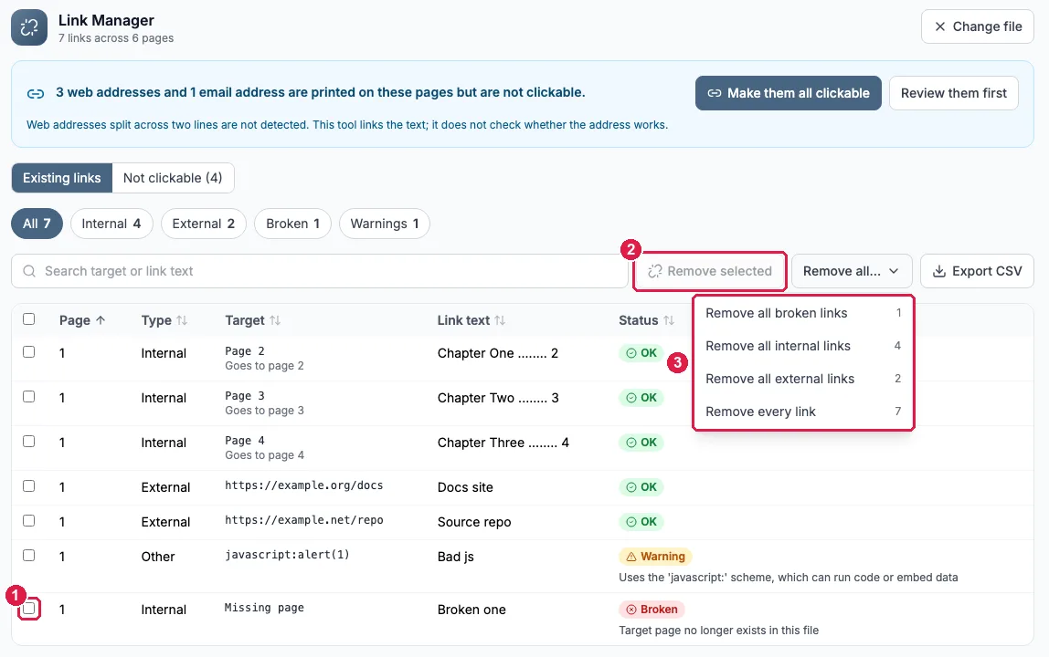Sort by Link text column arrows
This screenshot has width=1049, height=657.
500,321
